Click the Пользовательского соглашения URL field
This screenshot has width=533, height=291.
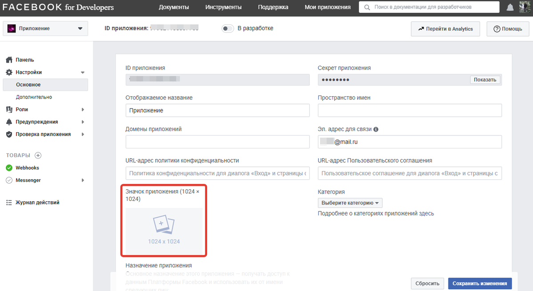click(x=409, y=173)
